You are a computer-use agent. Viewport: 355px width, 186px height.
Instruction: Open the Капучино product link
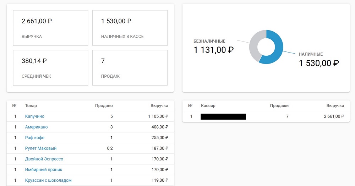(35, 116)
